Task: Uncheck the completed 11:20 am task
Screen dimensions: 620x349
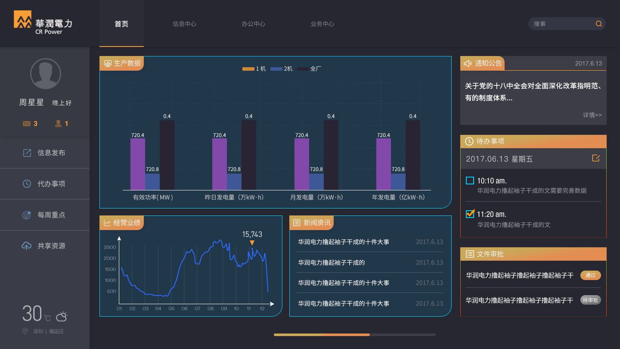Action: pyautogui.click(x=470, y=213)
